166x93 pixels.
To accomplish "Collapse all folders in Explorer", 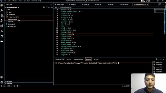I will [x=52, y=7].
